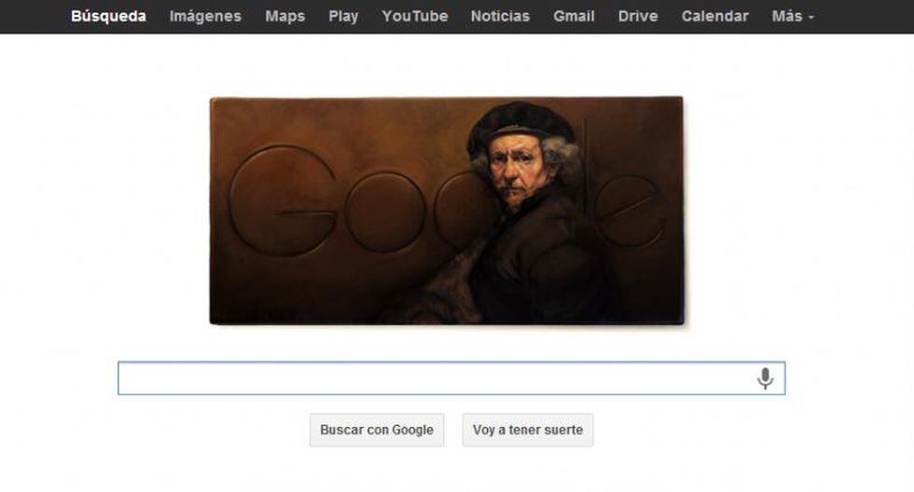
Task: Open YouTube from the top bar
Action: pyautogui.click(x=415, y=16)
